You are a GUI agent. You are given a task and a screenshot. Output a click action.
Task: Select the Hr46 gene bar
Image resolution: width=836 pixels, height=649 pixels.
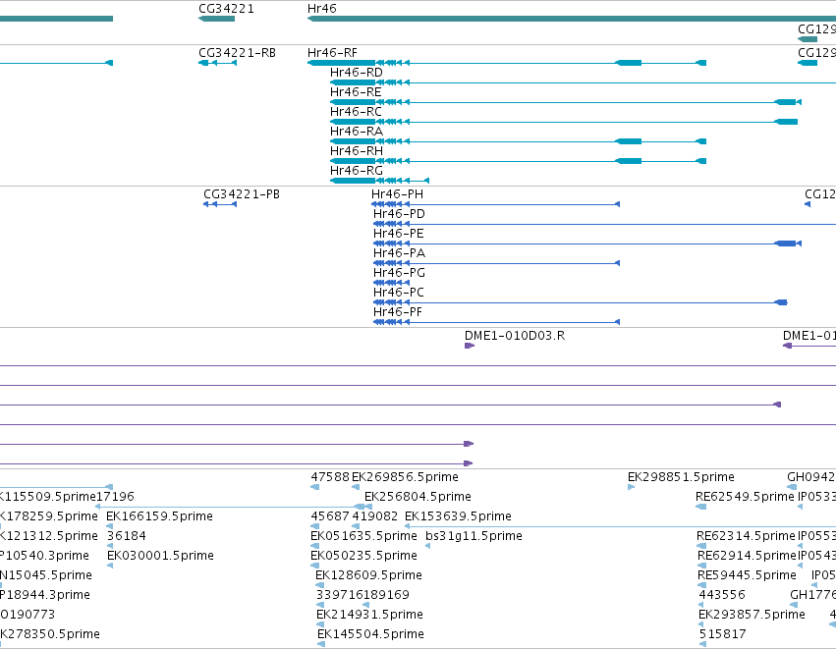(572, 19)
